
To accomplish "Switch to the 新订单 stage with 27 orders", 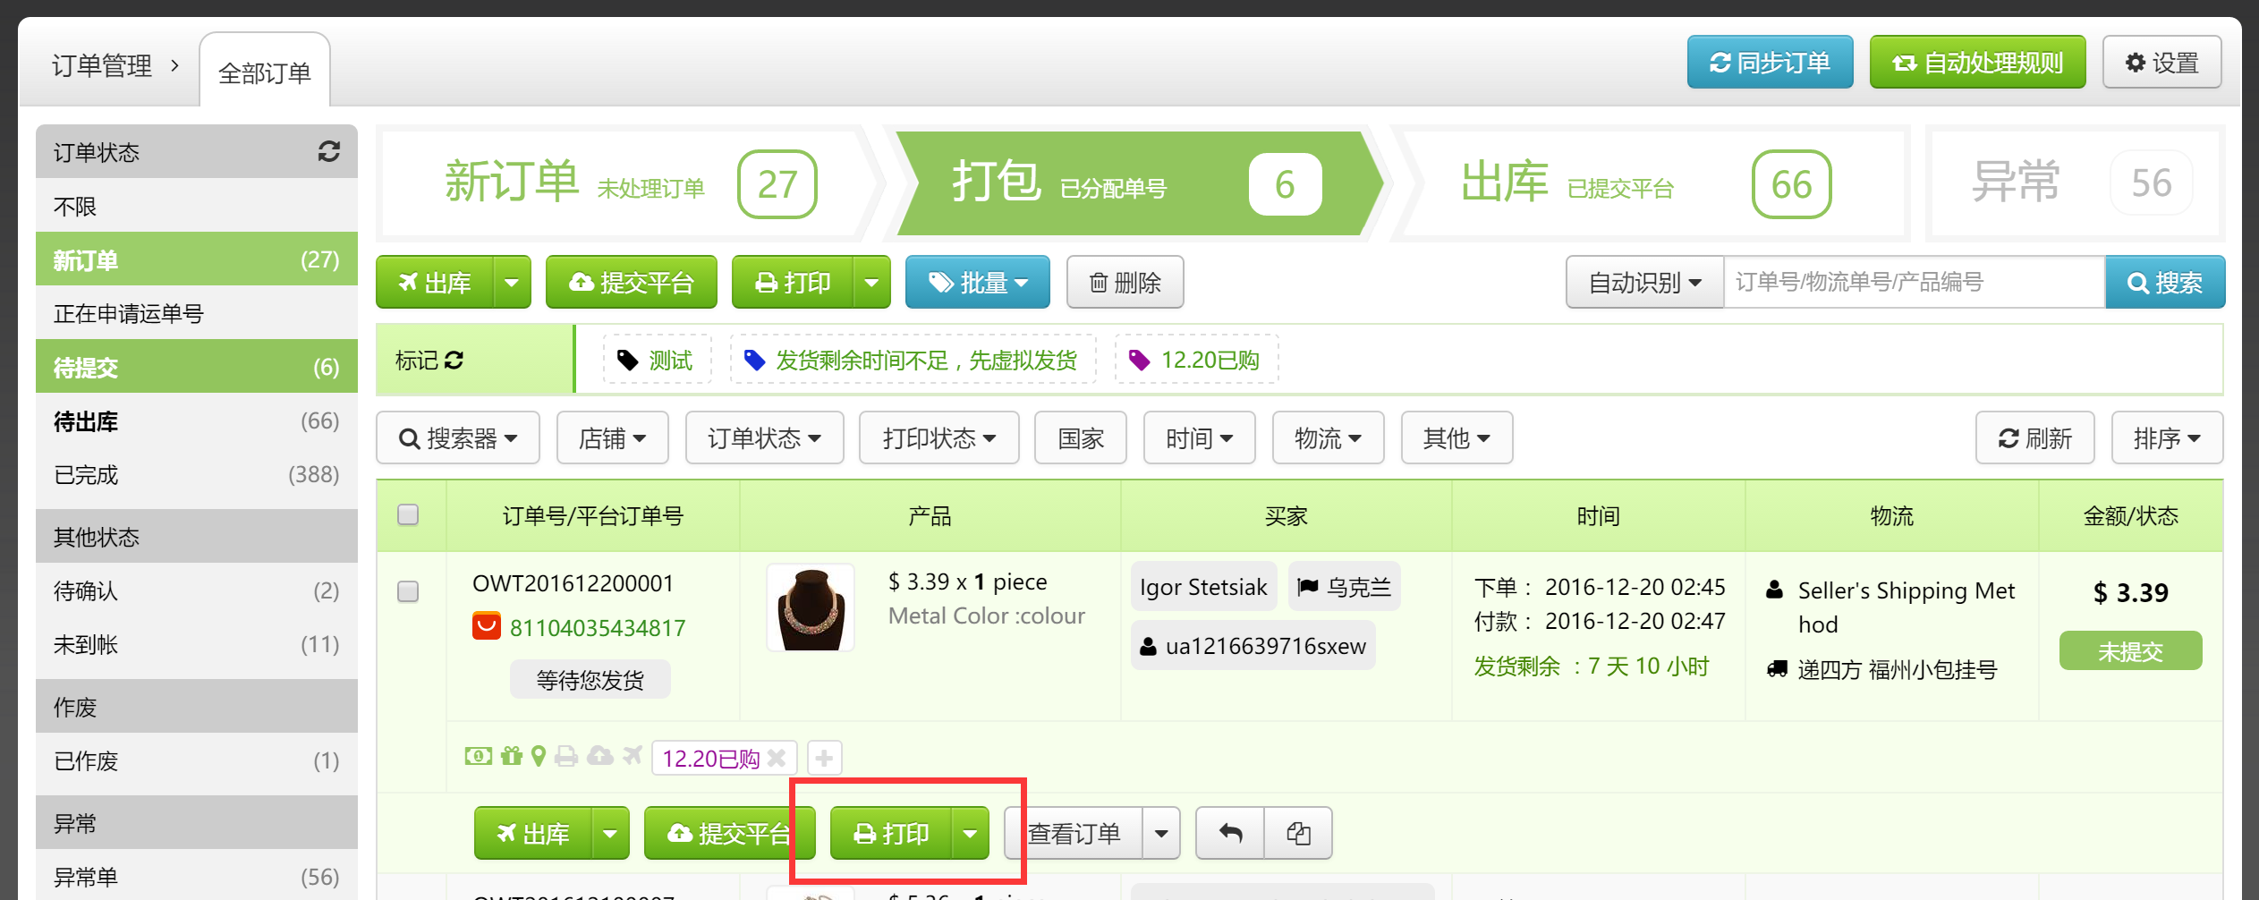I will click(x=626, y=184).
